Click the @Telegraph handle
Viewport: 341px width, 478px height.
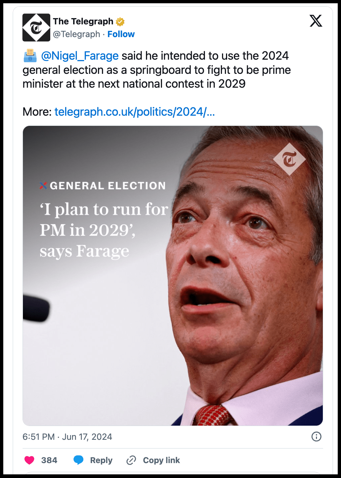[x=76, y=34]
